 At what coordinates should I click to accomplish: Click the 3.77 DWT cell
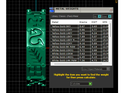(96, 30)
